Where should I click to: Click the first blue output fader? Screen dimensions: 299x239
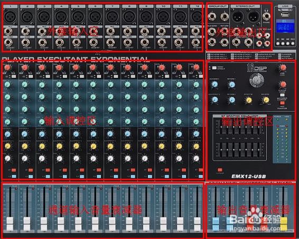pyautogui.click(x=216, y=224)
